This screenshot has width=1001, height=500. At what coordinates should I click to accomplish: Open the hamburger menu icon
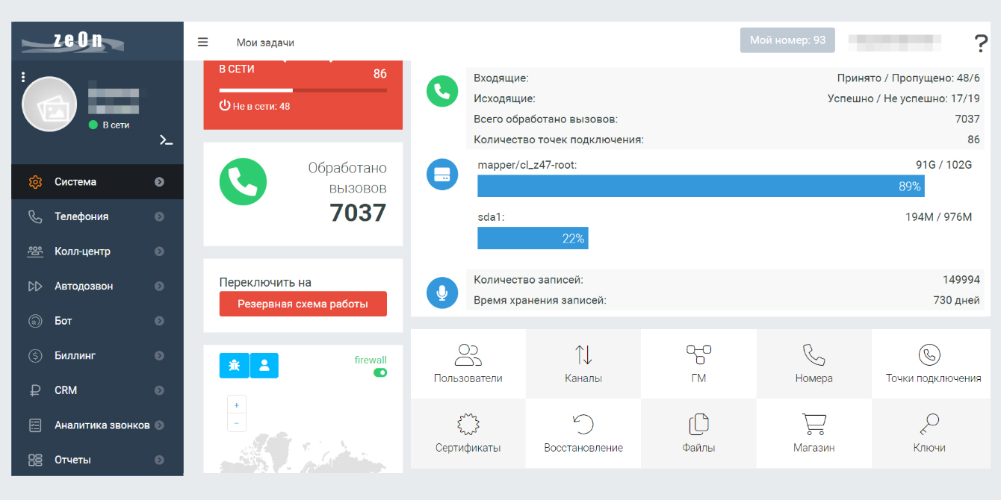pyautogui.click(x=202, y=43)
